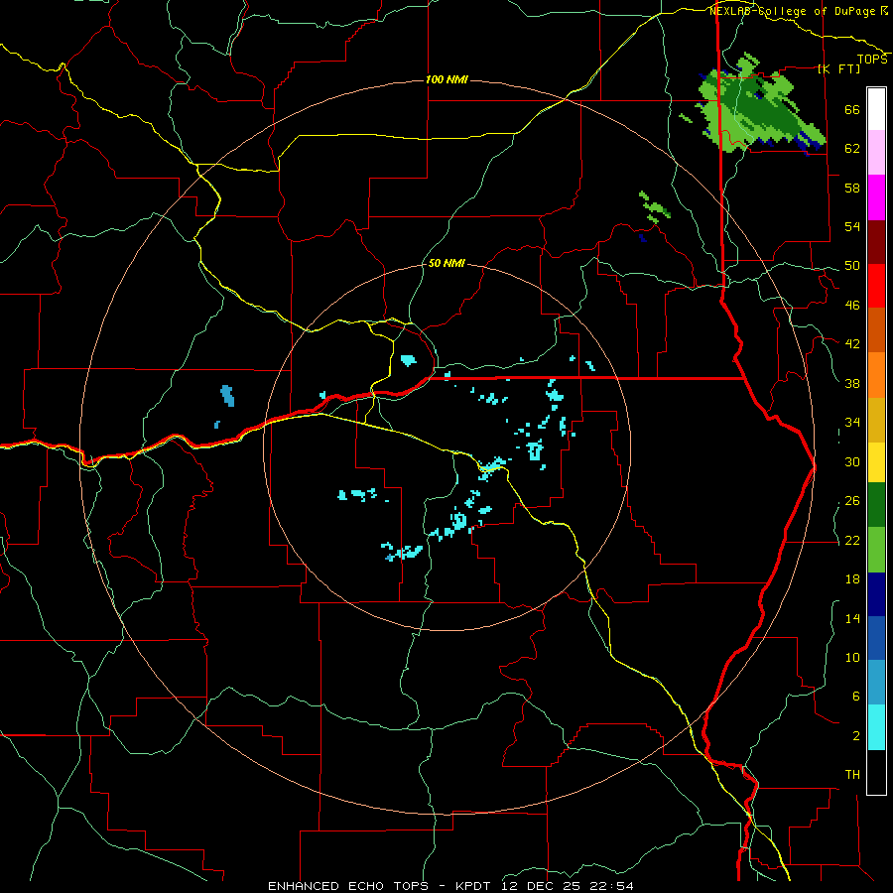The height and width of the screenshot is (893, 893).
Task: Click the medium blue 18 K FT swatch
Action: (876, 638)
